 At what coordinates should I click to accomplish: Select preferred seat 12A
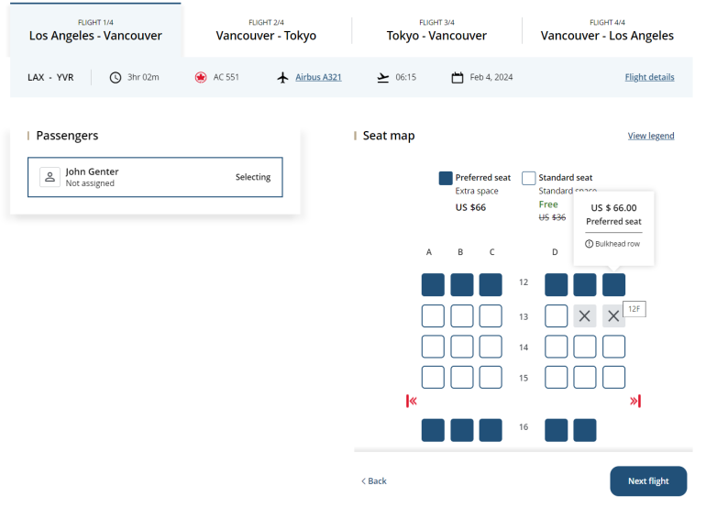click(x=433, y=284)
